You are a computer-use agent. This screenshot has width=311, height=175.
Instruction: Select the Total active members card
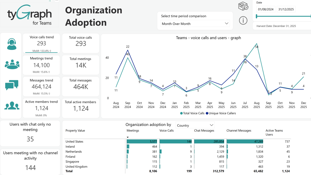[x=81, y=108]
